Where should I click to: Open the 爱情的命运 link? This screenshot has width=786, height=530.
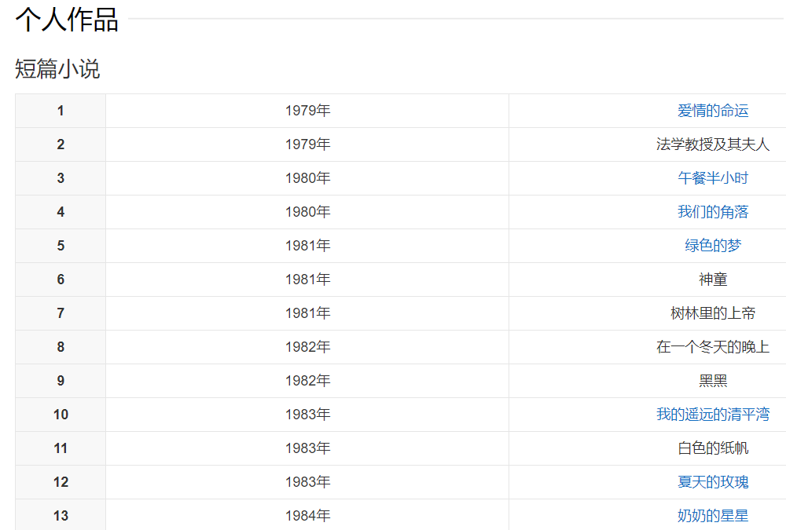tap(712, 111)
